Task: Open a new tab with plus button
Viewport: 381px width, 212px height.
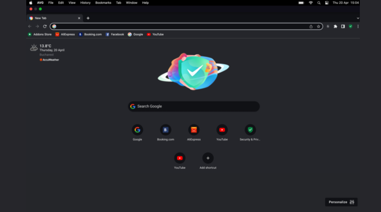Action: tap(88, 18)
